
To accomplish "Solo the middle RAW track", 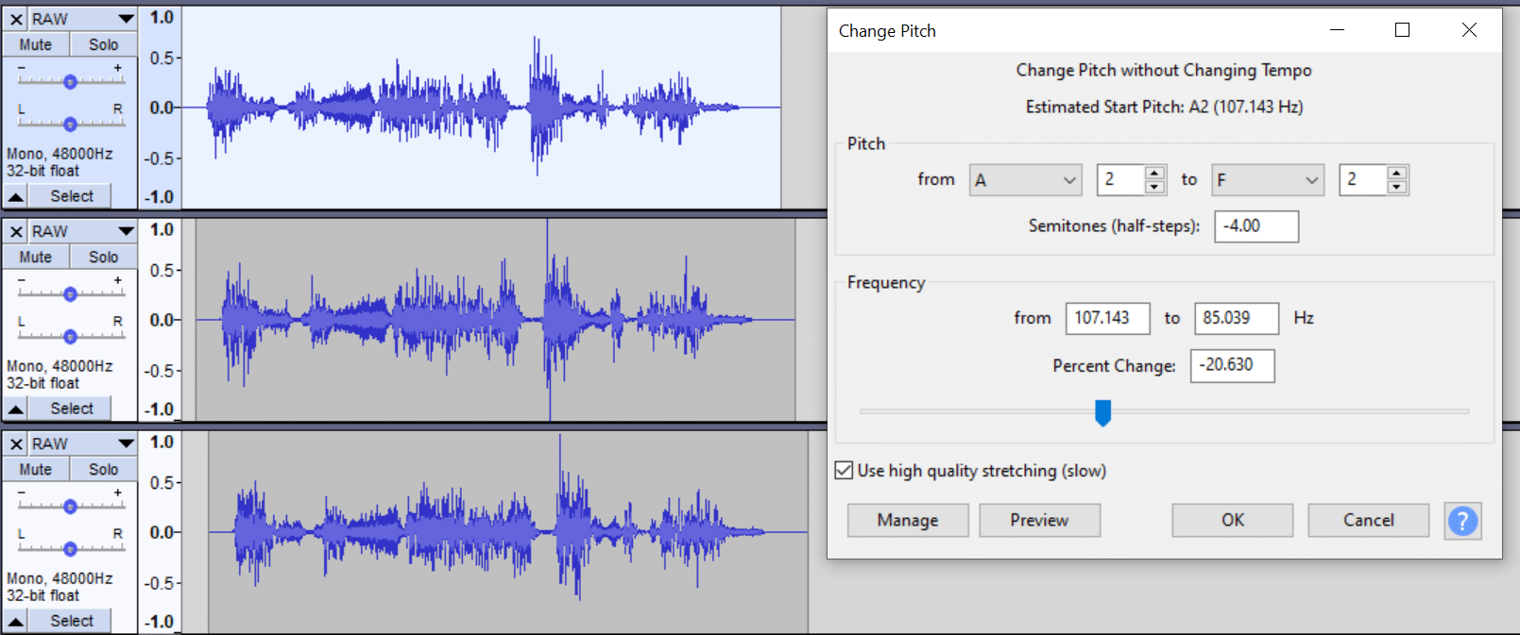I will pyautogui.click(x=103, y=256).
